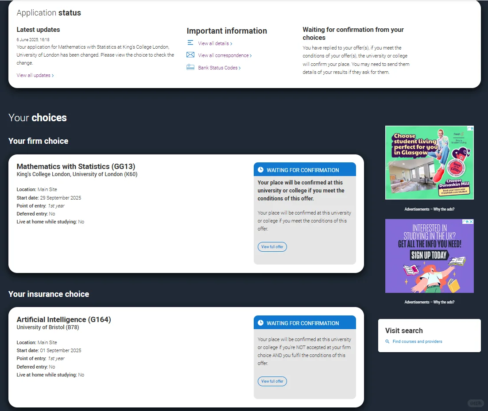
Task: Click the envelope icon beside View all correspondence
Action: point(190,55)
